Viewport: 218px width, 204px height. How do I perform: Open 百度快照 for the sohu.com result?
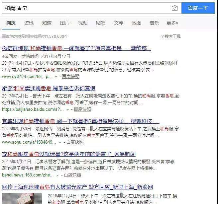pyautogui.click(x=75, y=142)
